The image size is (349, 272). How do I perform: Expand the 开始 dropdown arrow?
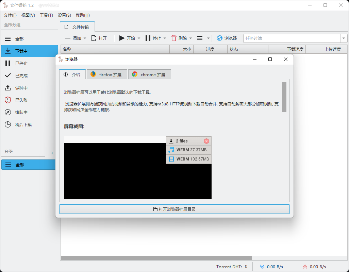139,38
